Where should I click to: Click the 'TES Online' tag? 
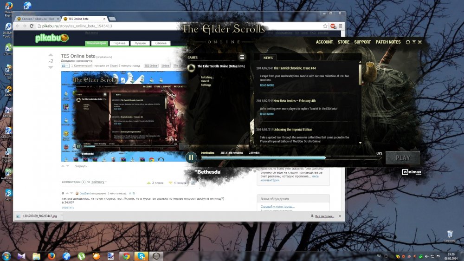(151, 66)
